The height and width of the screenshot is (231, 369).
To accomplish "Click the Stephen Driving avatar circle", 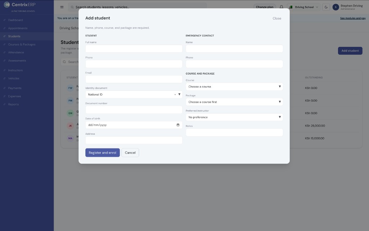I will coord(335,7).
